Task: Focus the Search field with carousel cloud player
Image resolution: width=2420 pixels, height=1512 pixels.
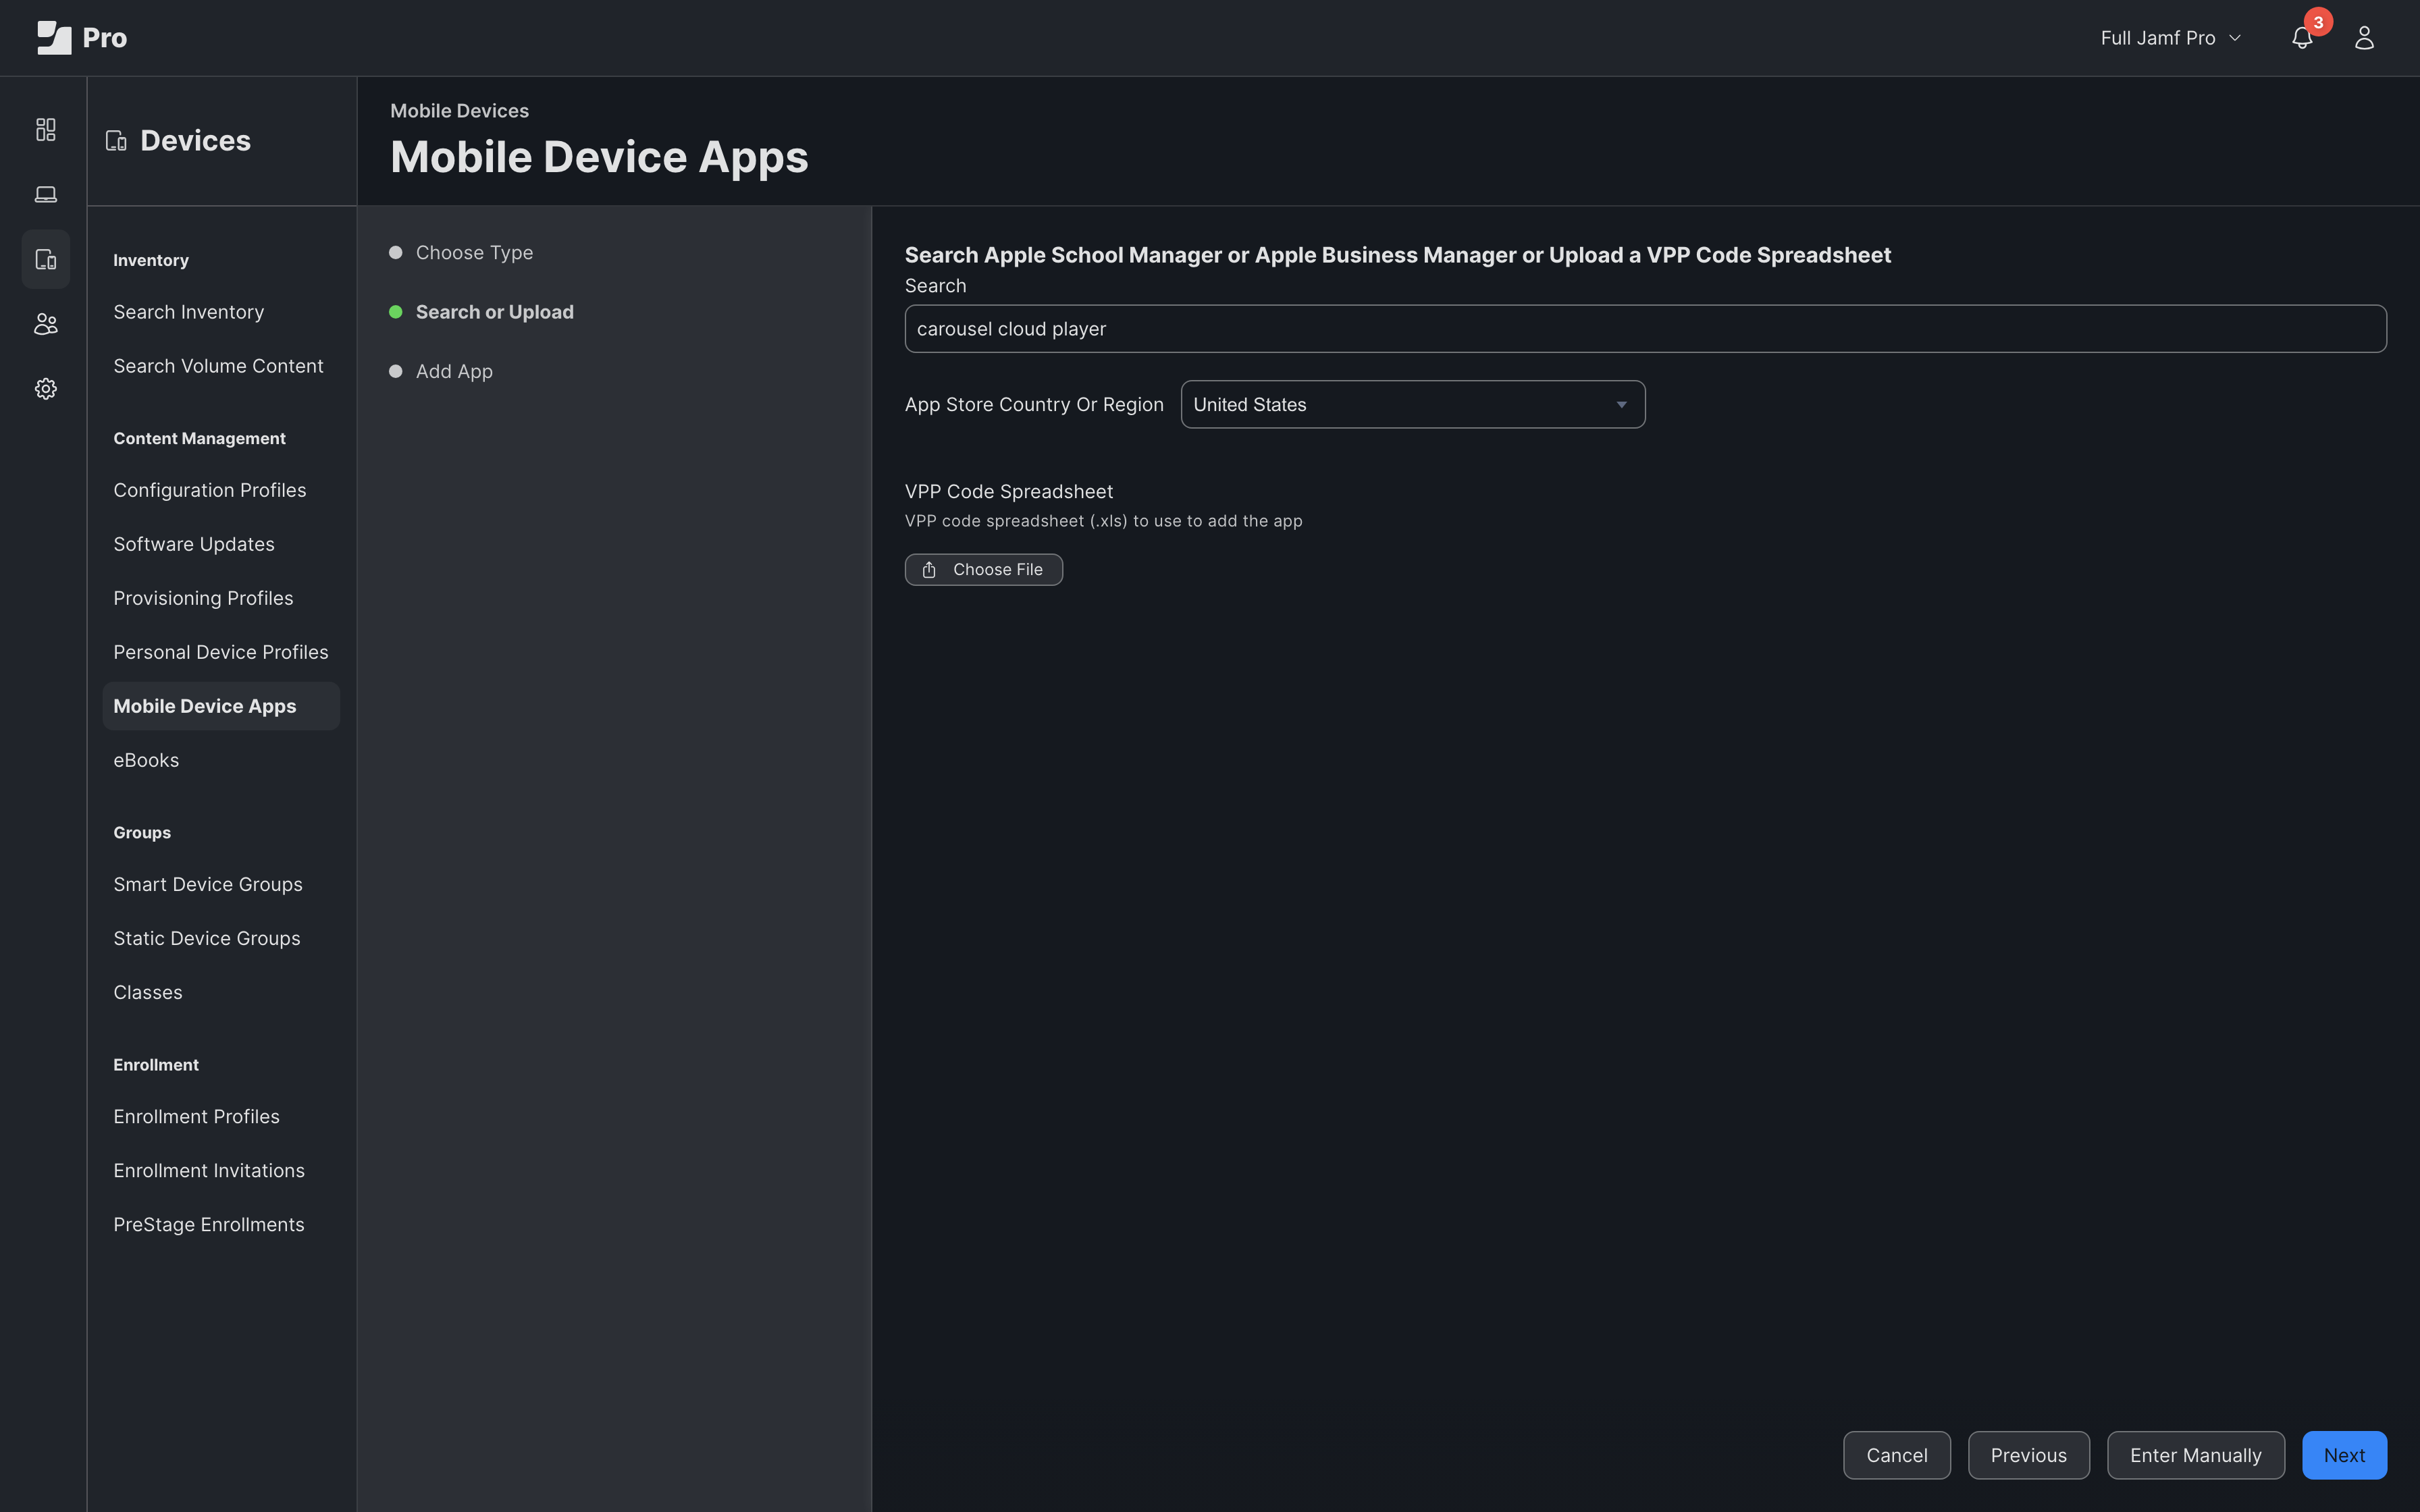Action: (x=1645, y=328)
